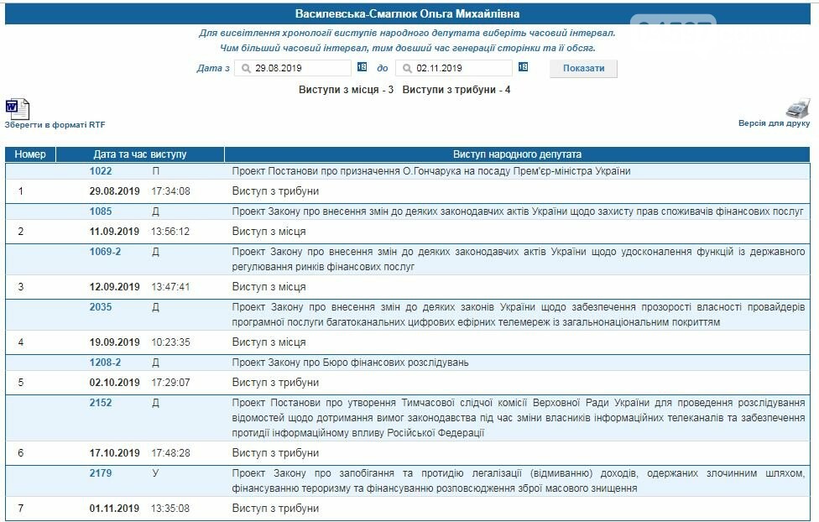Select date 17.10.2019 in row 6
Viewport: 819px width, 522px height.
114,453
